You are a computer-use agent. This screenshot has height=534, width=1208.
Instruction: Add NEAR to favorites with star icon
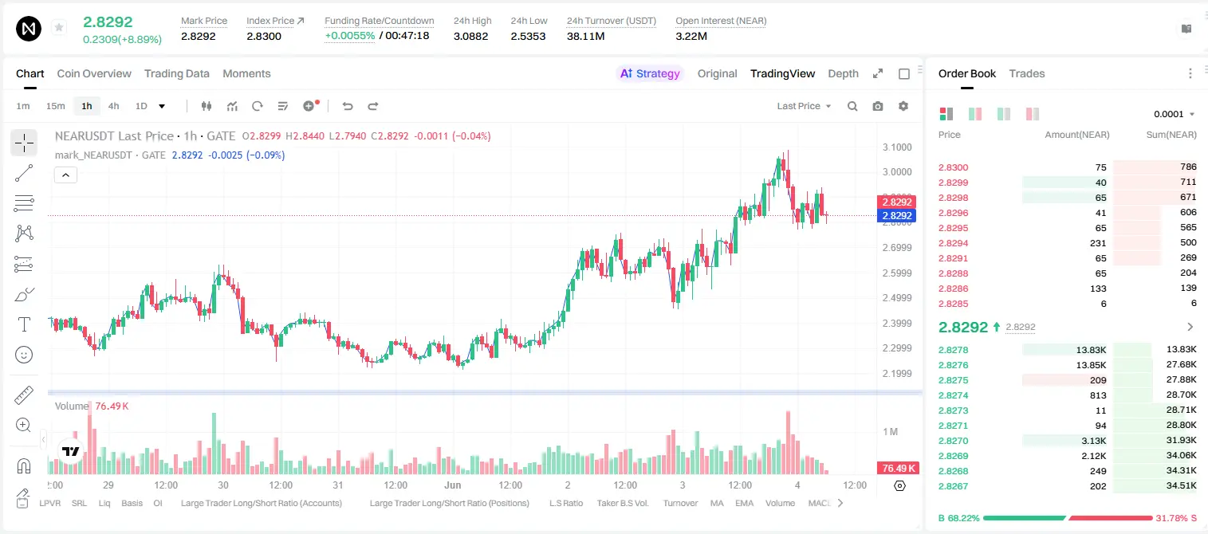(x=59, y=28)
